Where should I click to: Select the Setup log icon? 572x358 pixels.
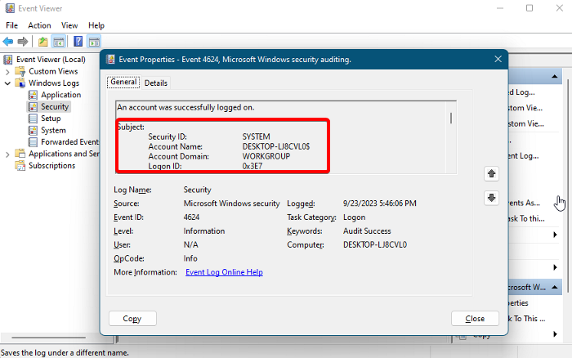click(33, 119)
